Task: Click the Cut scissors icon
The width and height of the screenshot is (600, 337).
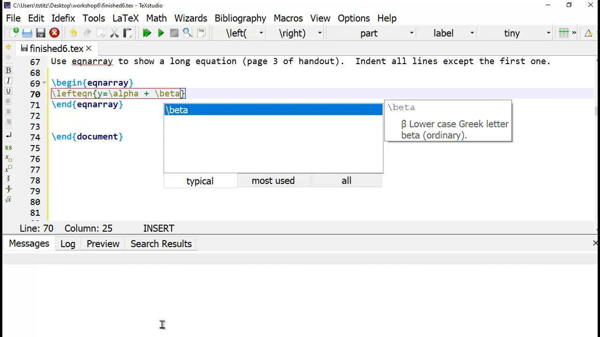Action: click(114, 33)
